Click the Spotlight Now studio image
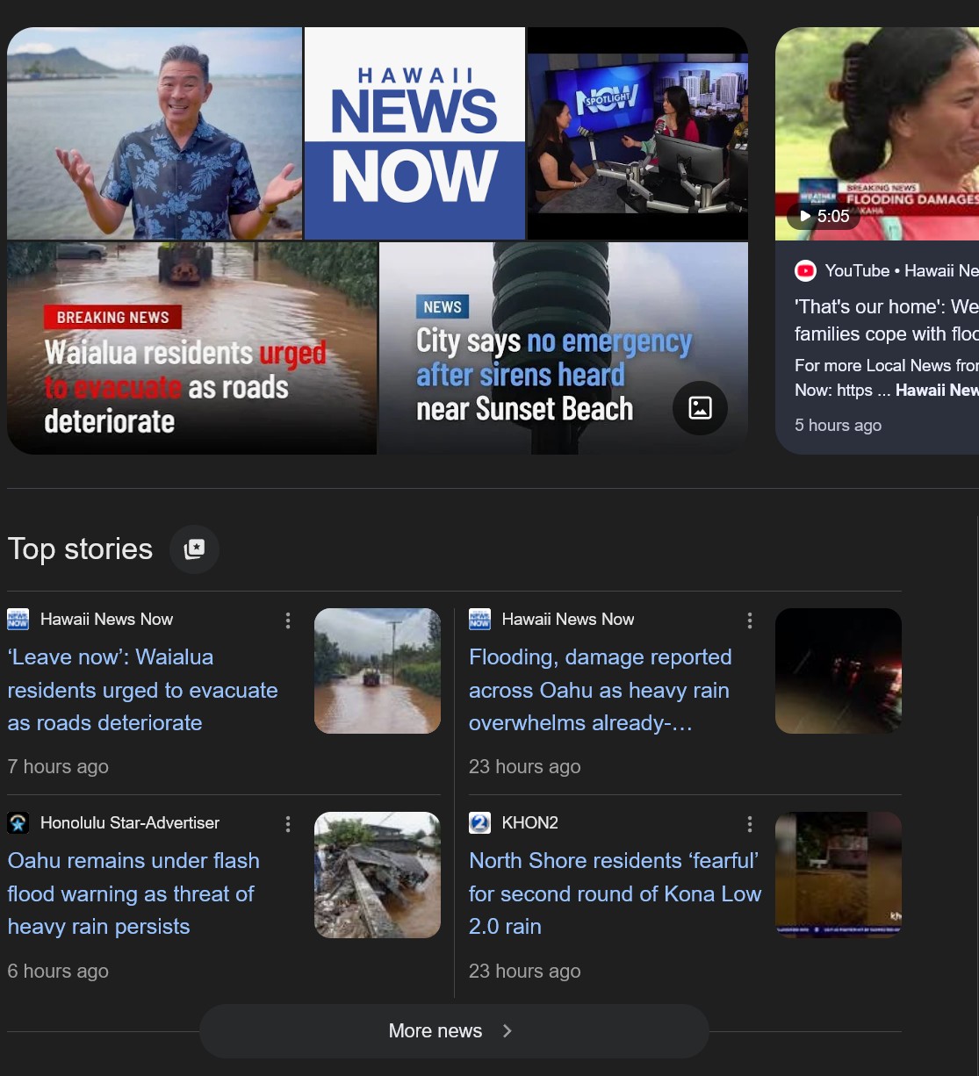 pos(637,133)
